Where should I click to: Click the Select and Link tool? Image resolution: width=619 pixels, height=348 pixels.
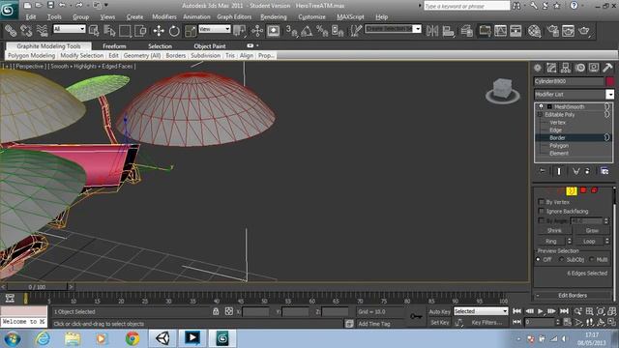11,30
